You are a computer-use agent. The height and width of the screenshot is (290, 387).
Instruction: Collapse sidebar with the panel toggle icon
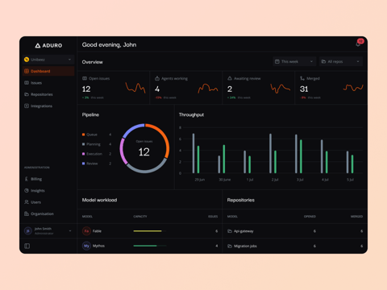27,246
